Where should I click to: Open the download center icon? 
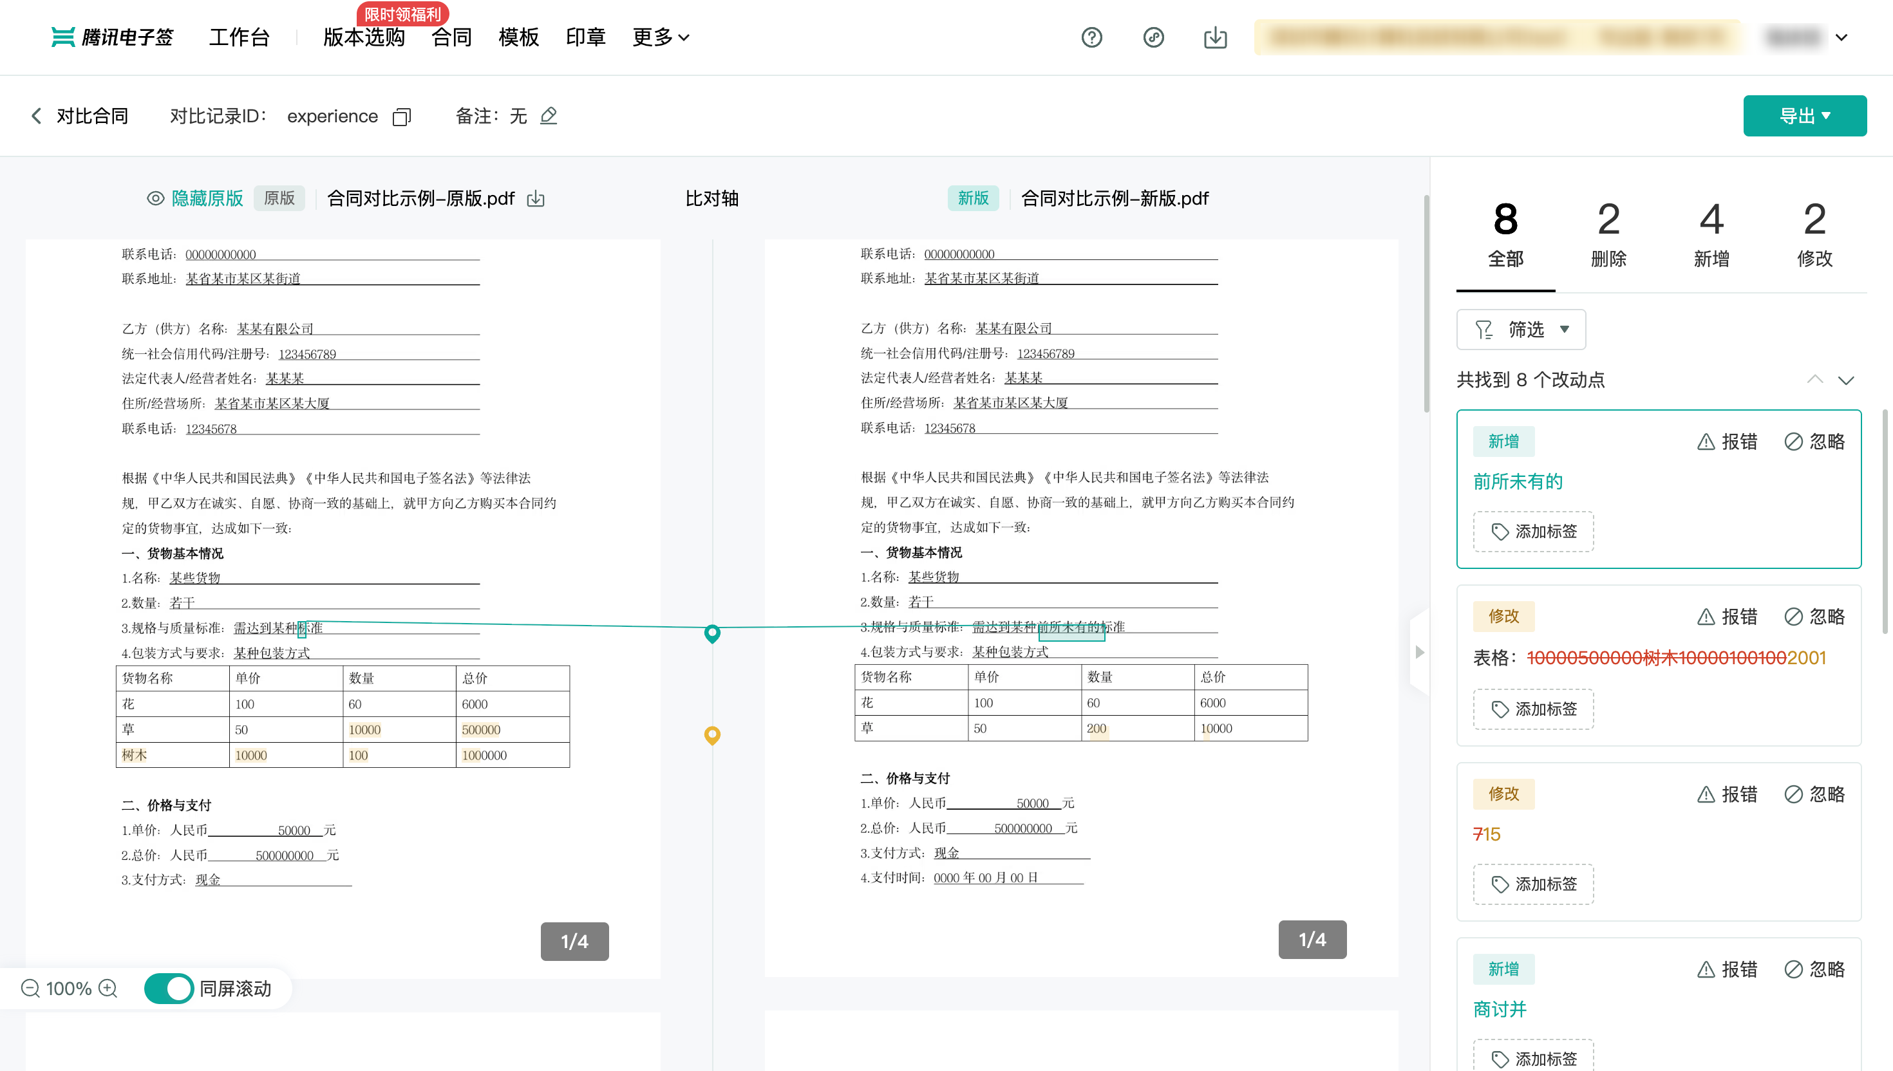[x=1214, y=37]
